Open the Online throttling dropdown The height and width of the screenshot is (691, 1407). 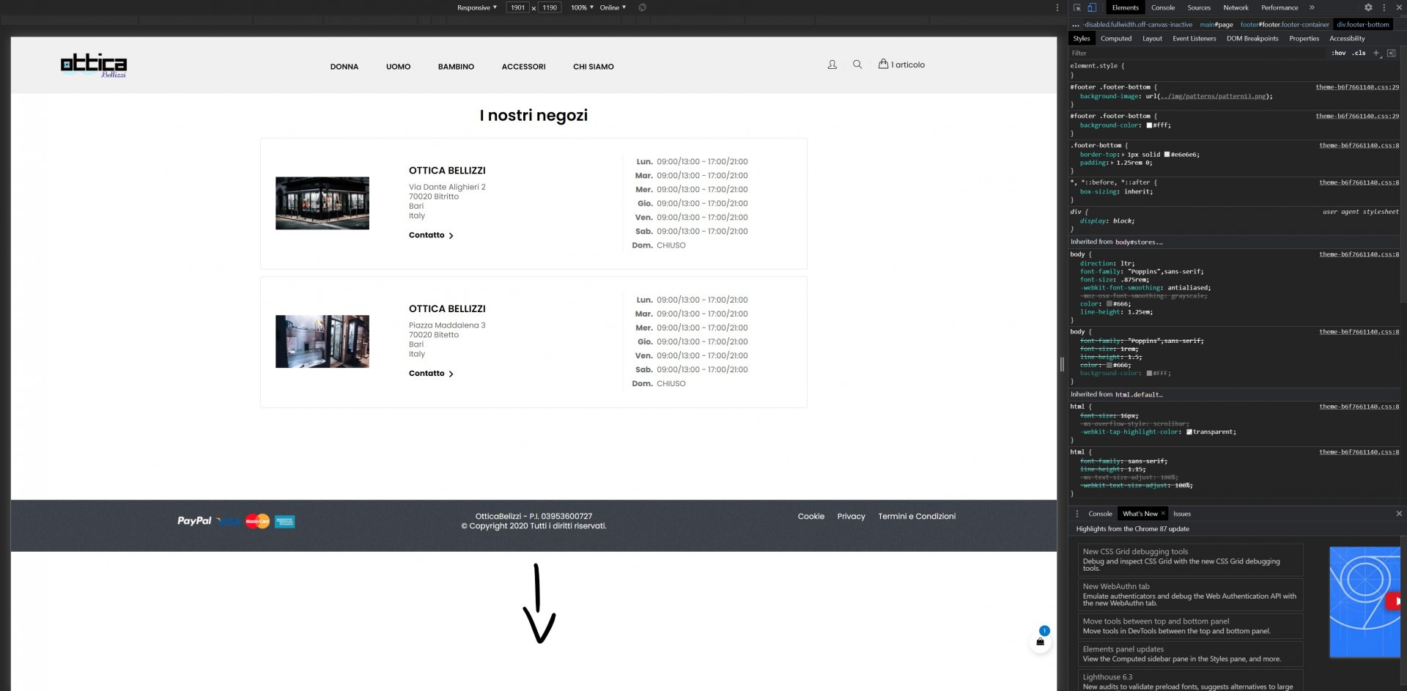(x=613, y=7)
